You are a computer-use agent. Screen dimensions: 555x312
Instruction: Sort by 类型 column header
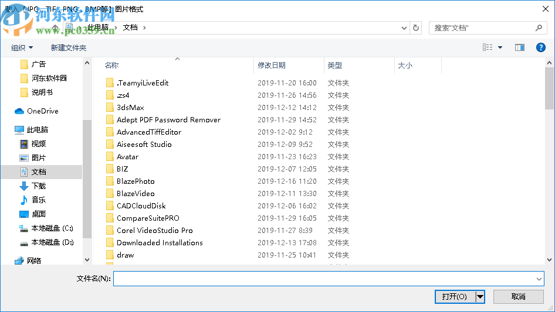(335, 66)
